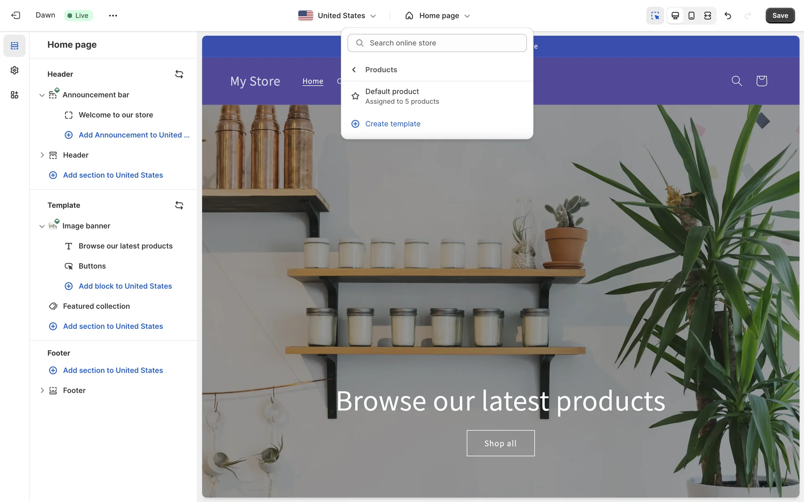Select the Sections sidebar icon
This screenshot has width=804, height=502.
coord(15,46)
